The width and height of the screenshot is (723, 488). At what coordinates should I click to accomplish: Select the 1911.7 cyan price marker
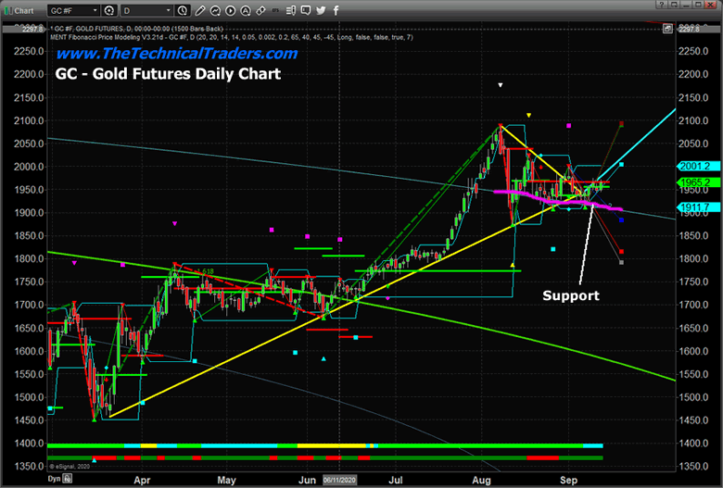[x=698, y=207]
